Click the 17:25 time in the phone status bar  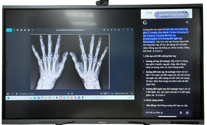149,13
